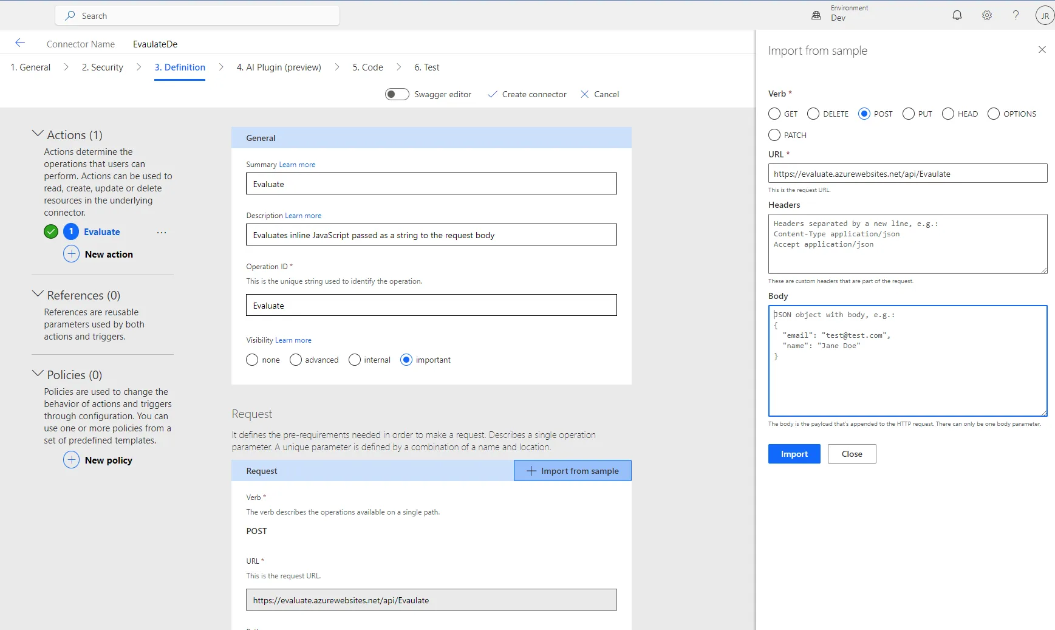Click in the Headers text area
Screen dimensions: 1055x630
[x=907, y=244]
